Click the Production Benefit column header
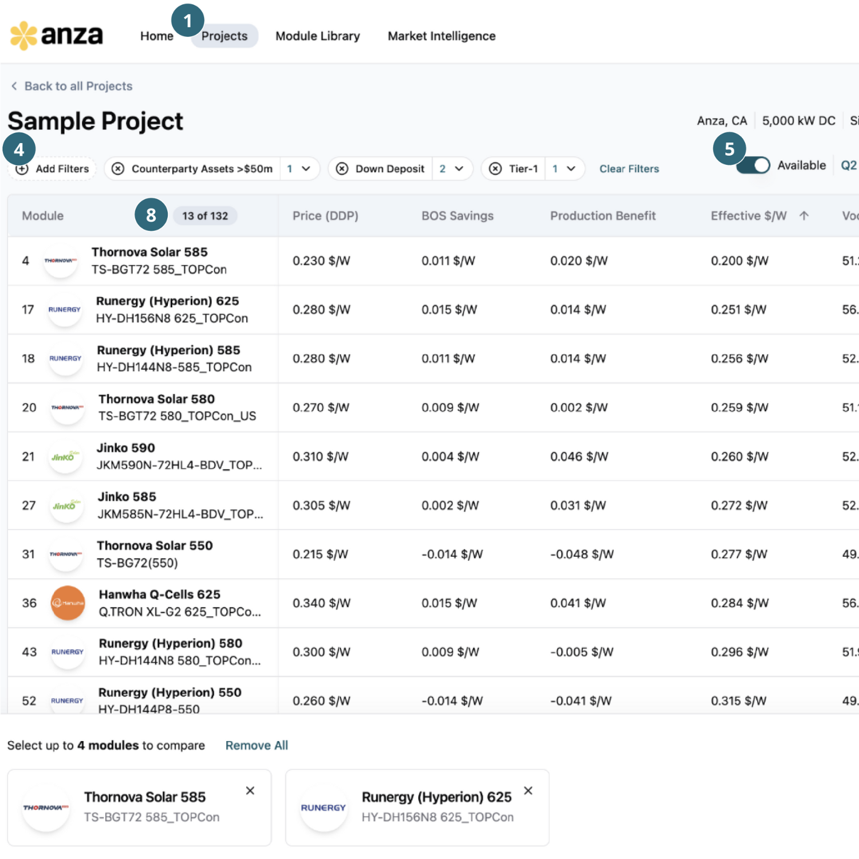Viewport: 859px width, 859px height. (x=603, y=216)
